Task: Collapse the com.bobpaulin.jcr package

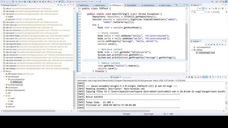Action: pyautogui.click(x=6, y=79)
